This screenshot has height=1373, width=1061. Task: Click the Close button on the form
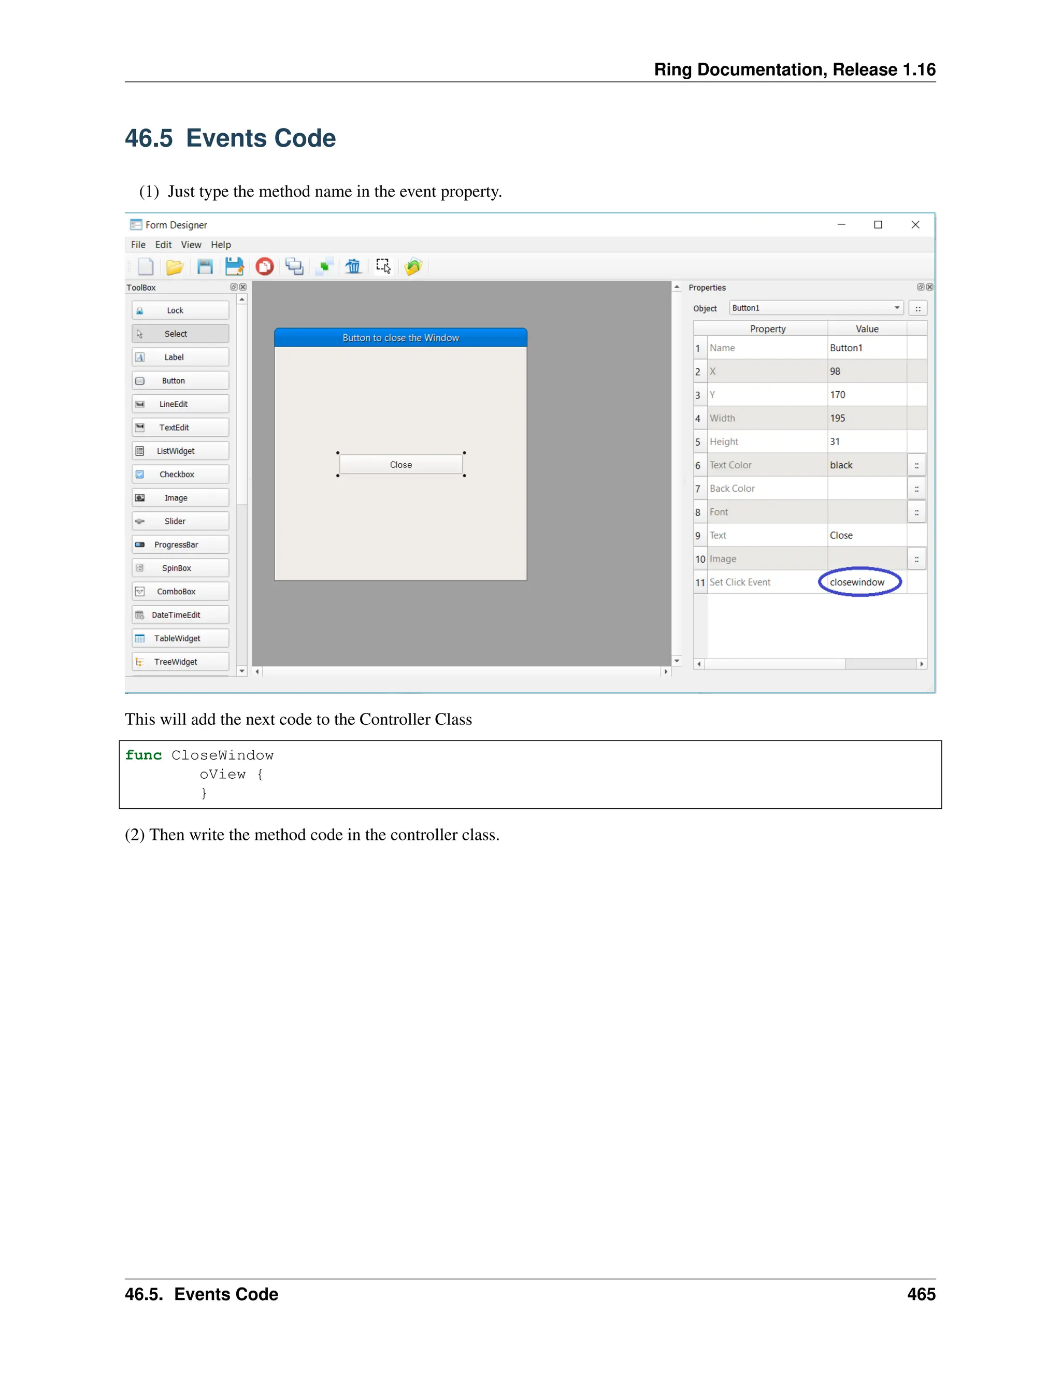click(x=401, y=465)
